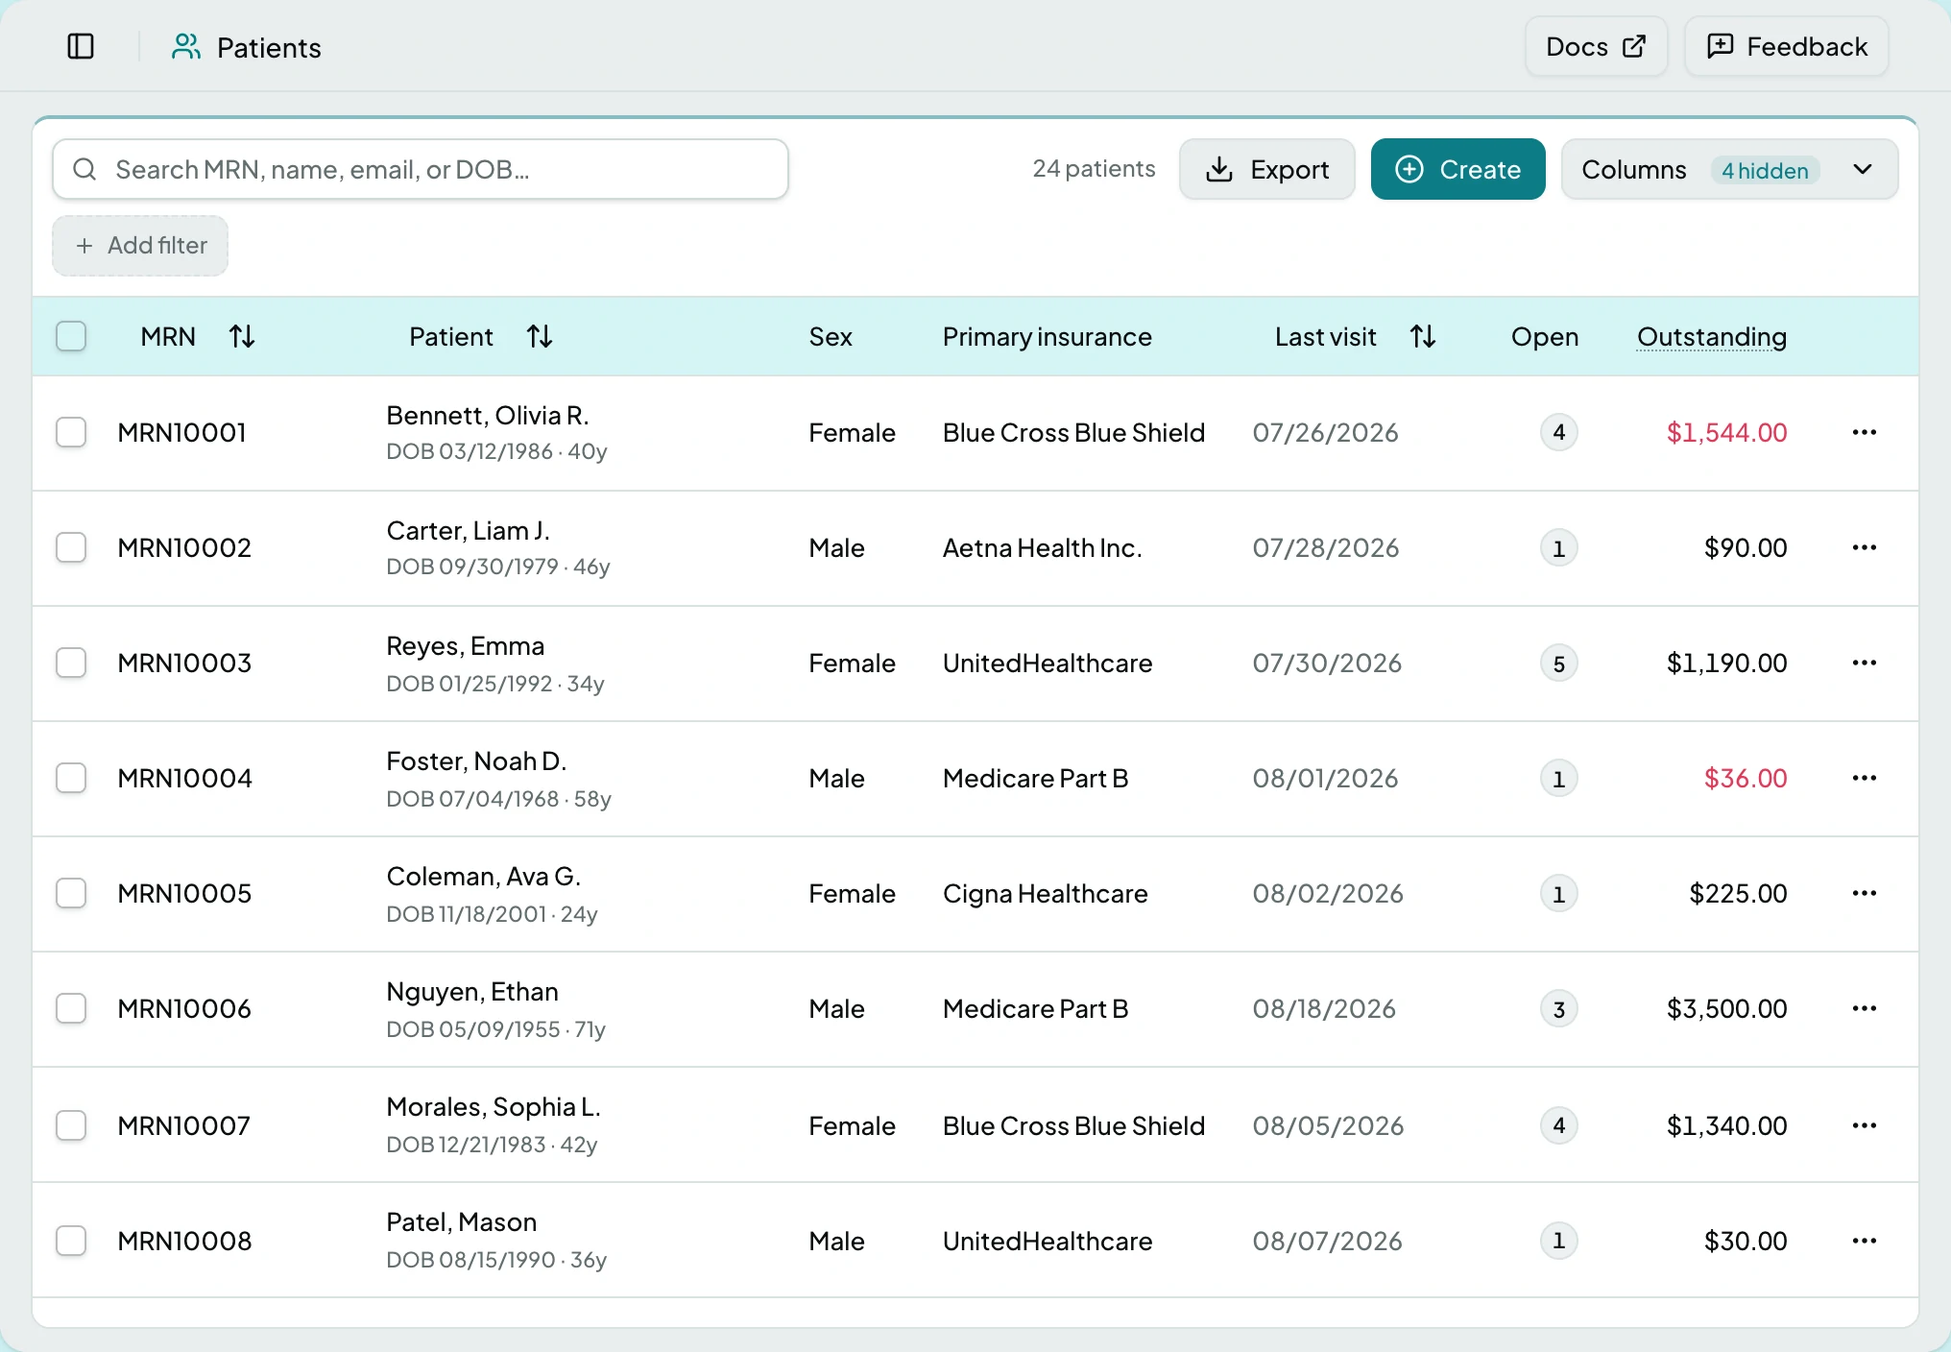Check the MRN10008 row checkbox

pyautogui.click(x=71, y=1241)
